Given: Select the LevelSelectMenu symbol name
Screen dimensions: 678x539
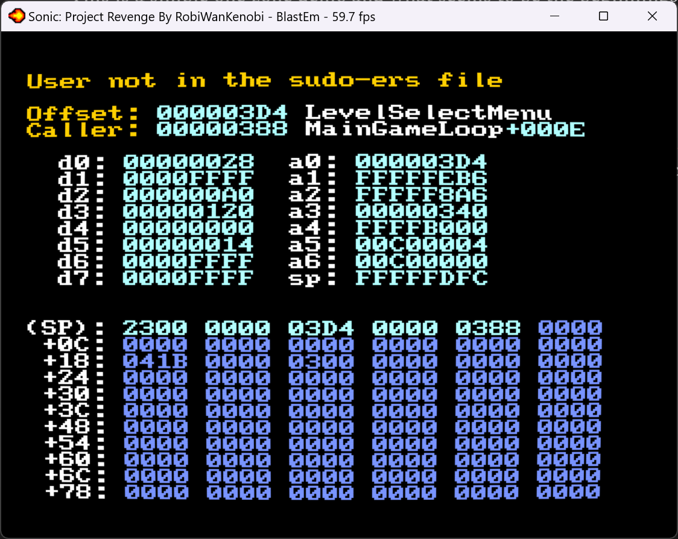Looking at the screenshot, I should [x=428, y=113].
